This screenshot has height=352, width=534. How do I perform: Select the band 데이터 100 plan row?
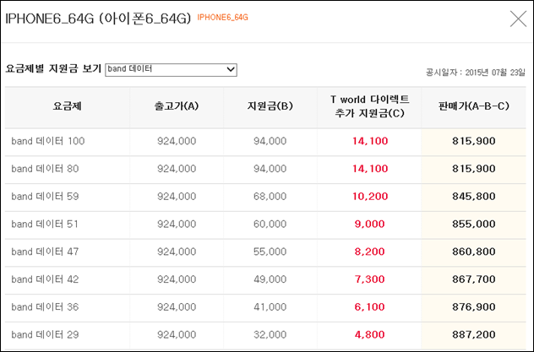pos(265,141)
